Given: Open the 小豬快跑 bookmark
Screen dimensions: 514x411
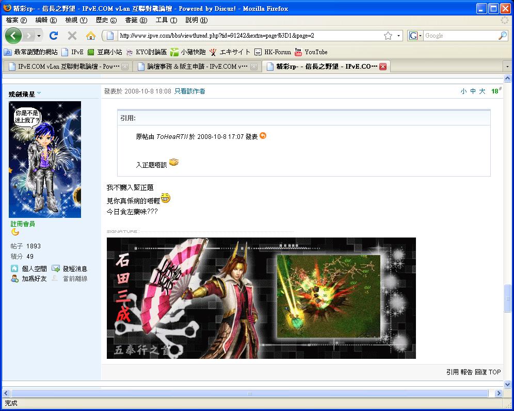Looking at the screenshot, I should point(188,52).
